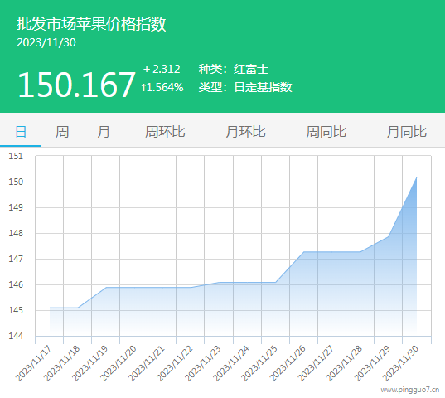The width and height of the screenshot is (445, 398).
Task: Click the +2.312 change value
Action: pyautogui.click(x=162, y=69)
